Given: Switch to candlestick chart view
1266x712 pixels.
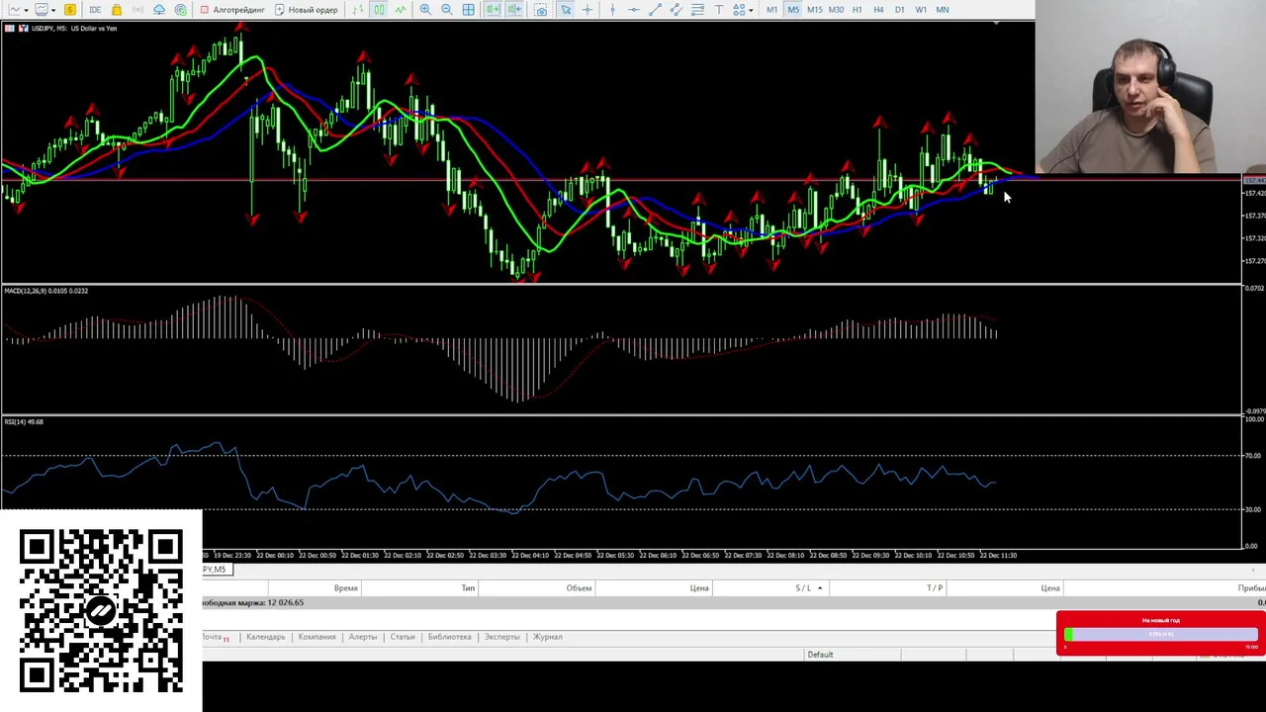Looking at the screenshot, I should (379, 10).
